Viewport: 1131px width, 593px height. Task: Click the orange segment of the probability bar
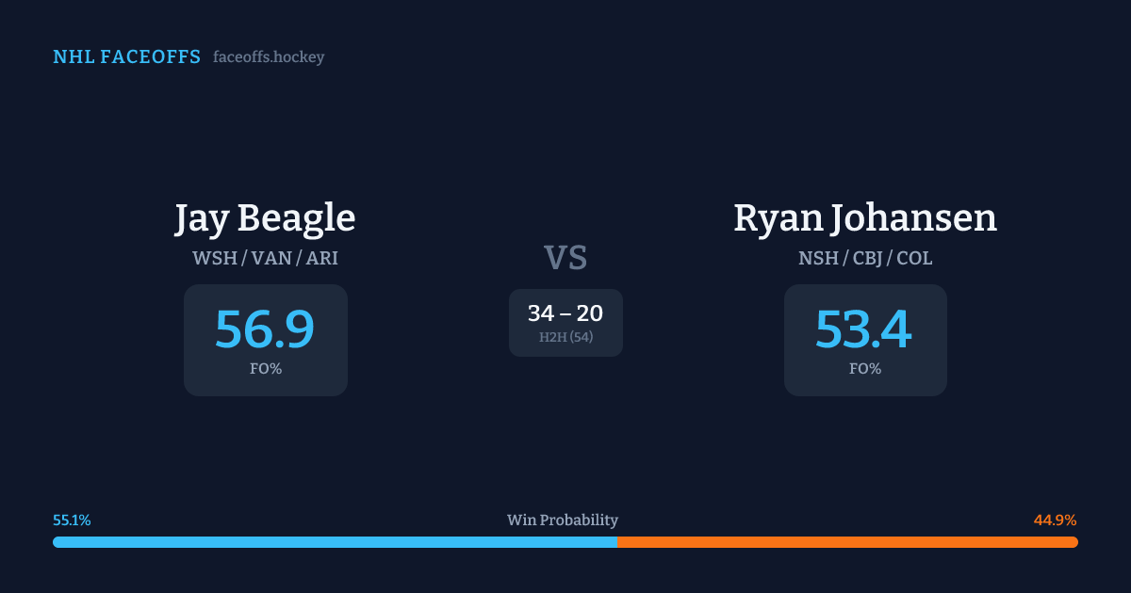click(x=848, y=542)
